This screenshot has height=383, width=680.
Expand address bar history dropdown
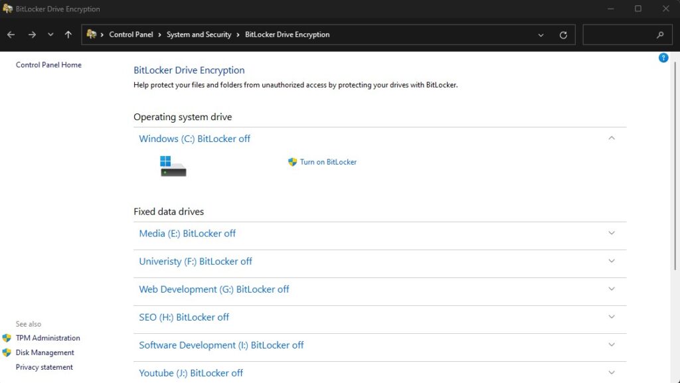pos(541,35)
